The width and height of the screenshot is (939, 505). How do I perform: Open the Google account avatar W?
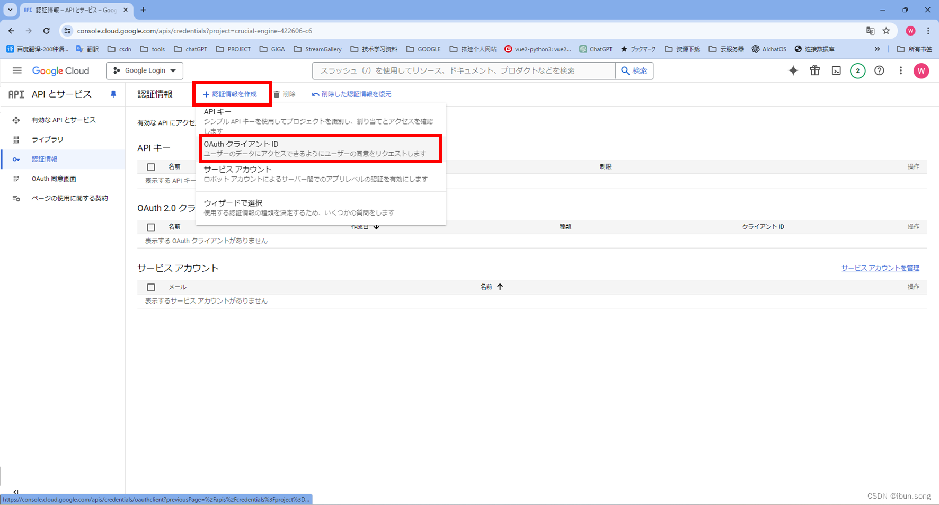pyautogui.click(x=921, y=70)
